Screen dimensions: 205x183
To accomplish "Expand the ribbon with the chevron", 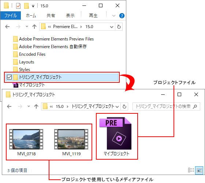I will coord(114,16).
